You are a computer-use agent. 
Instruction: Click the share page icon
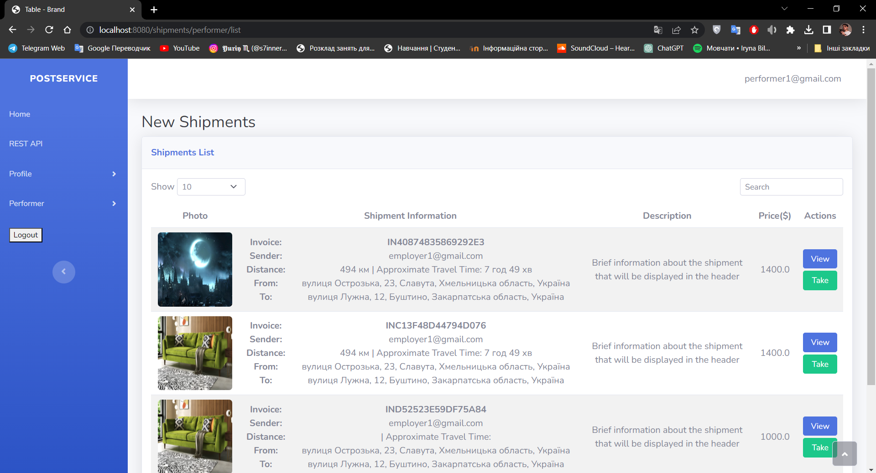click(676, 30)
